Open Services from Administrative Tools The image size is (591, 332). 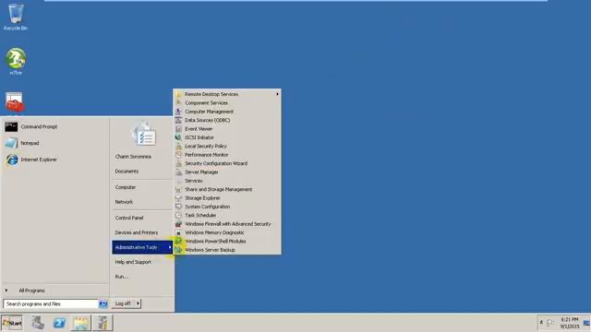click(193, 181)
